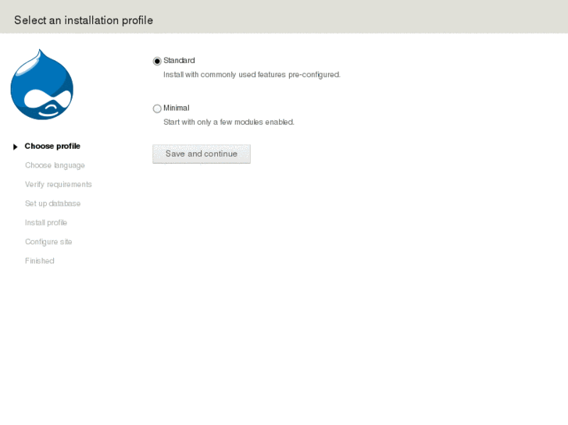Click the Choose language step
The height and width of the screenshot is (425, 568).
55,165
